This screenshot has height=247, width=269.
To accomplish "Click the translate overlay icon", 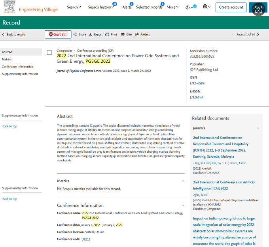I will [258, 9].
